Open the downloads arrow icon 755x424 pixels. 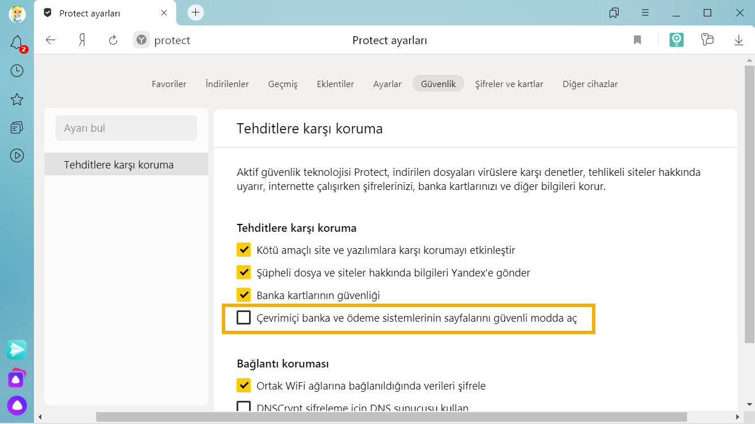[x=739, y=40]
